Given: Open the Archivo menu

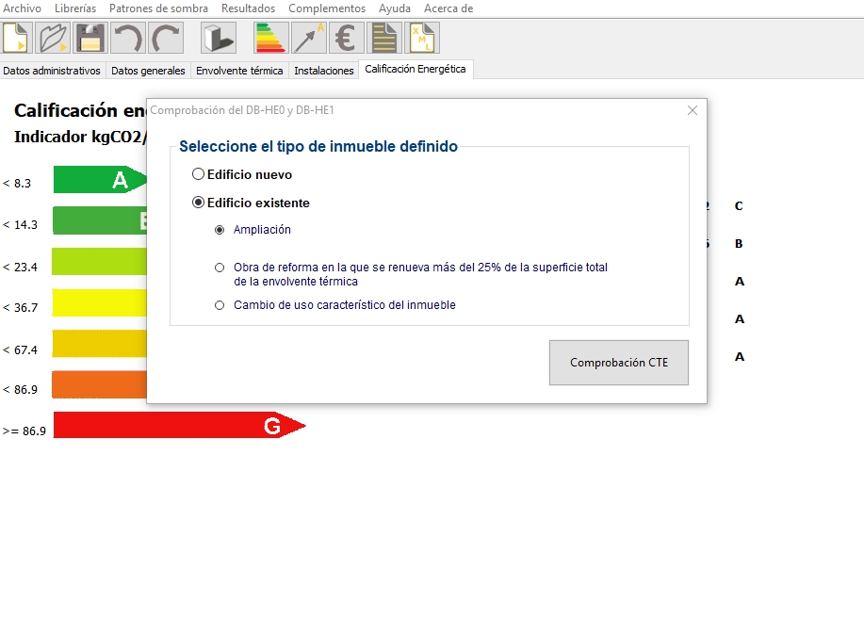Looking at the screenshot, I should click(22, 8).
